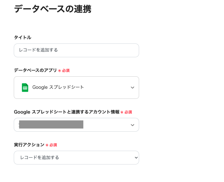Click the データベースのアプリ label
224x182 pixels.
coord(35,70)
